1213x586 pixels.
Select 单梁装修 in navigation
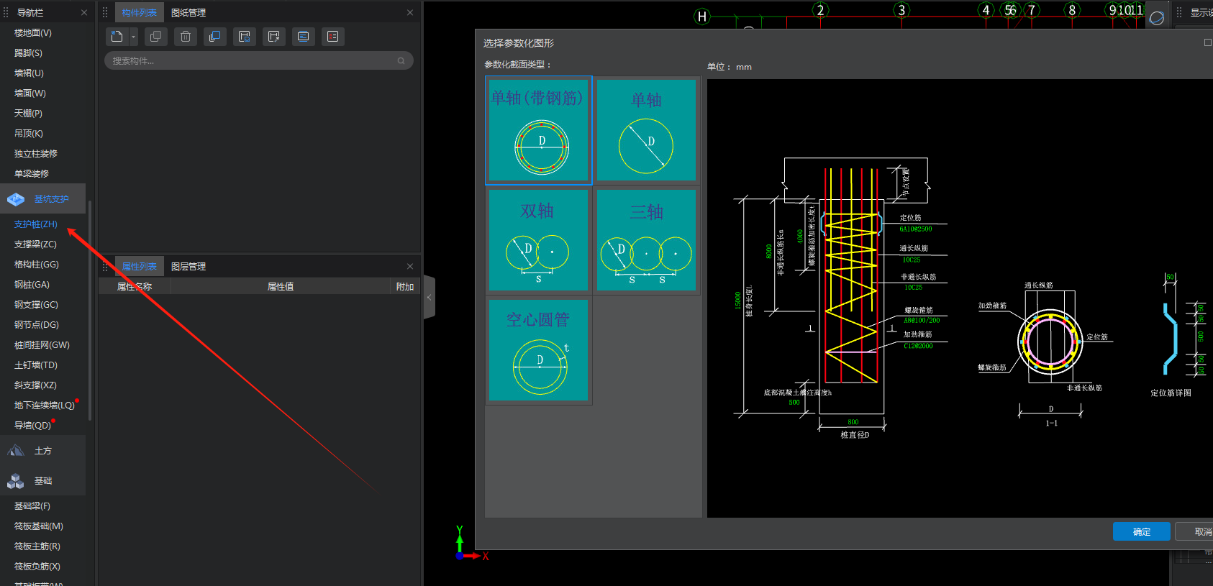pos(32,174)
